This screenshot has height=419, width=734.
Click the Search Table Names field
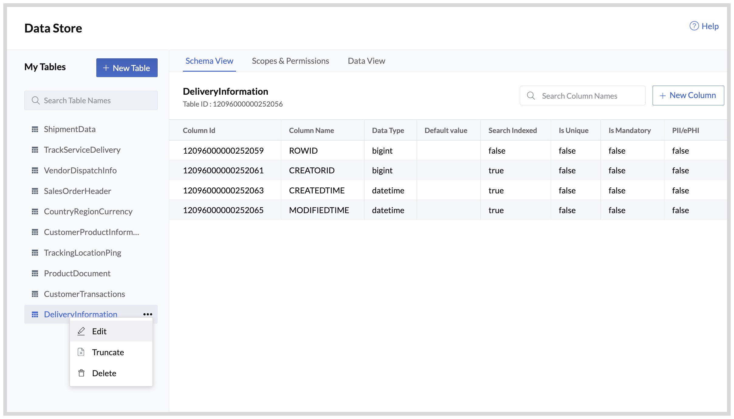[91, 100]
